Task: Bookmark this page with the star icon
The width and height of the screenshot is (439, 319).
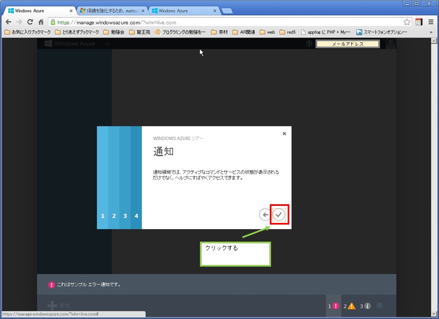Action: [407, 22]
